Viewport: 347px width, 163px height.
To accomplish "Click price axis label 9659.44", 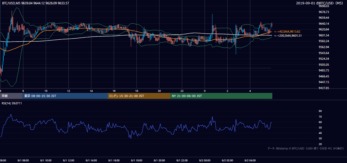I will (x=324, y=18).
